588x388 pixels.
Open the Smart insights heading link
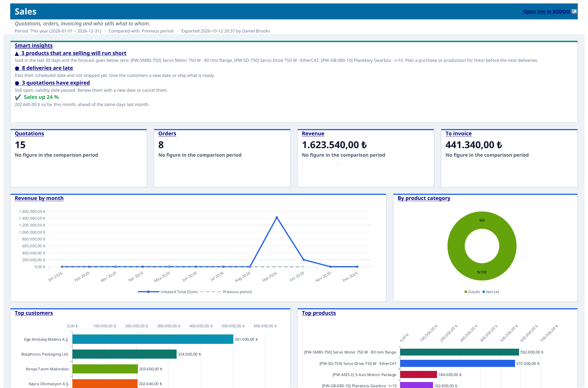point(34,46)
